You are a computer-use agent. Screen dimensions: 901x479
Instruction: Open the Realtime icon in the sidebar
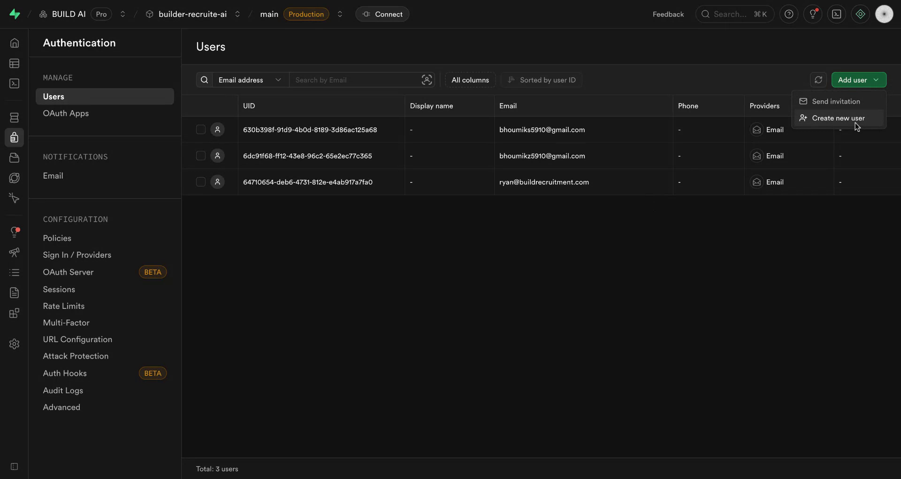click(14, 178)
